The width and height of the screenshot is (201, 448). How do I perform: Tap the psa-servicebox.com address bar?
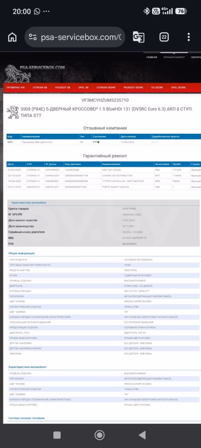point(75,37)
